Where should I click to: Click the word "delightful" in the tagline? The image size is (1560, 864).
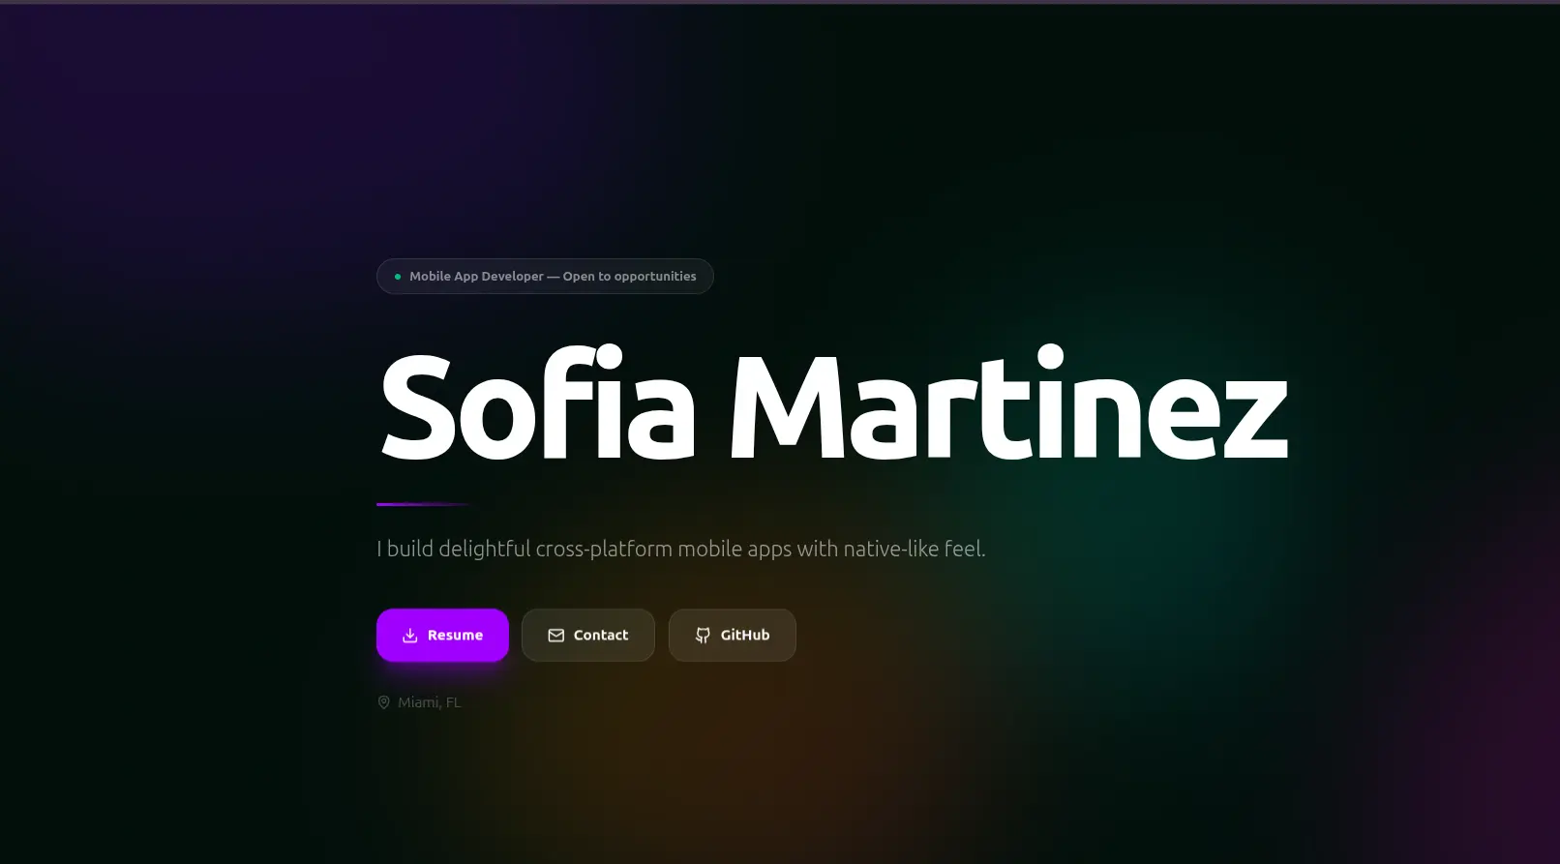pyautogui.click(x=484, y=550)
